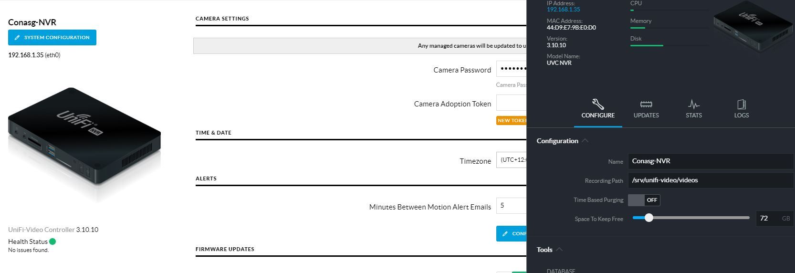Edit the Name field Conasg-NVR

[711, 161]
